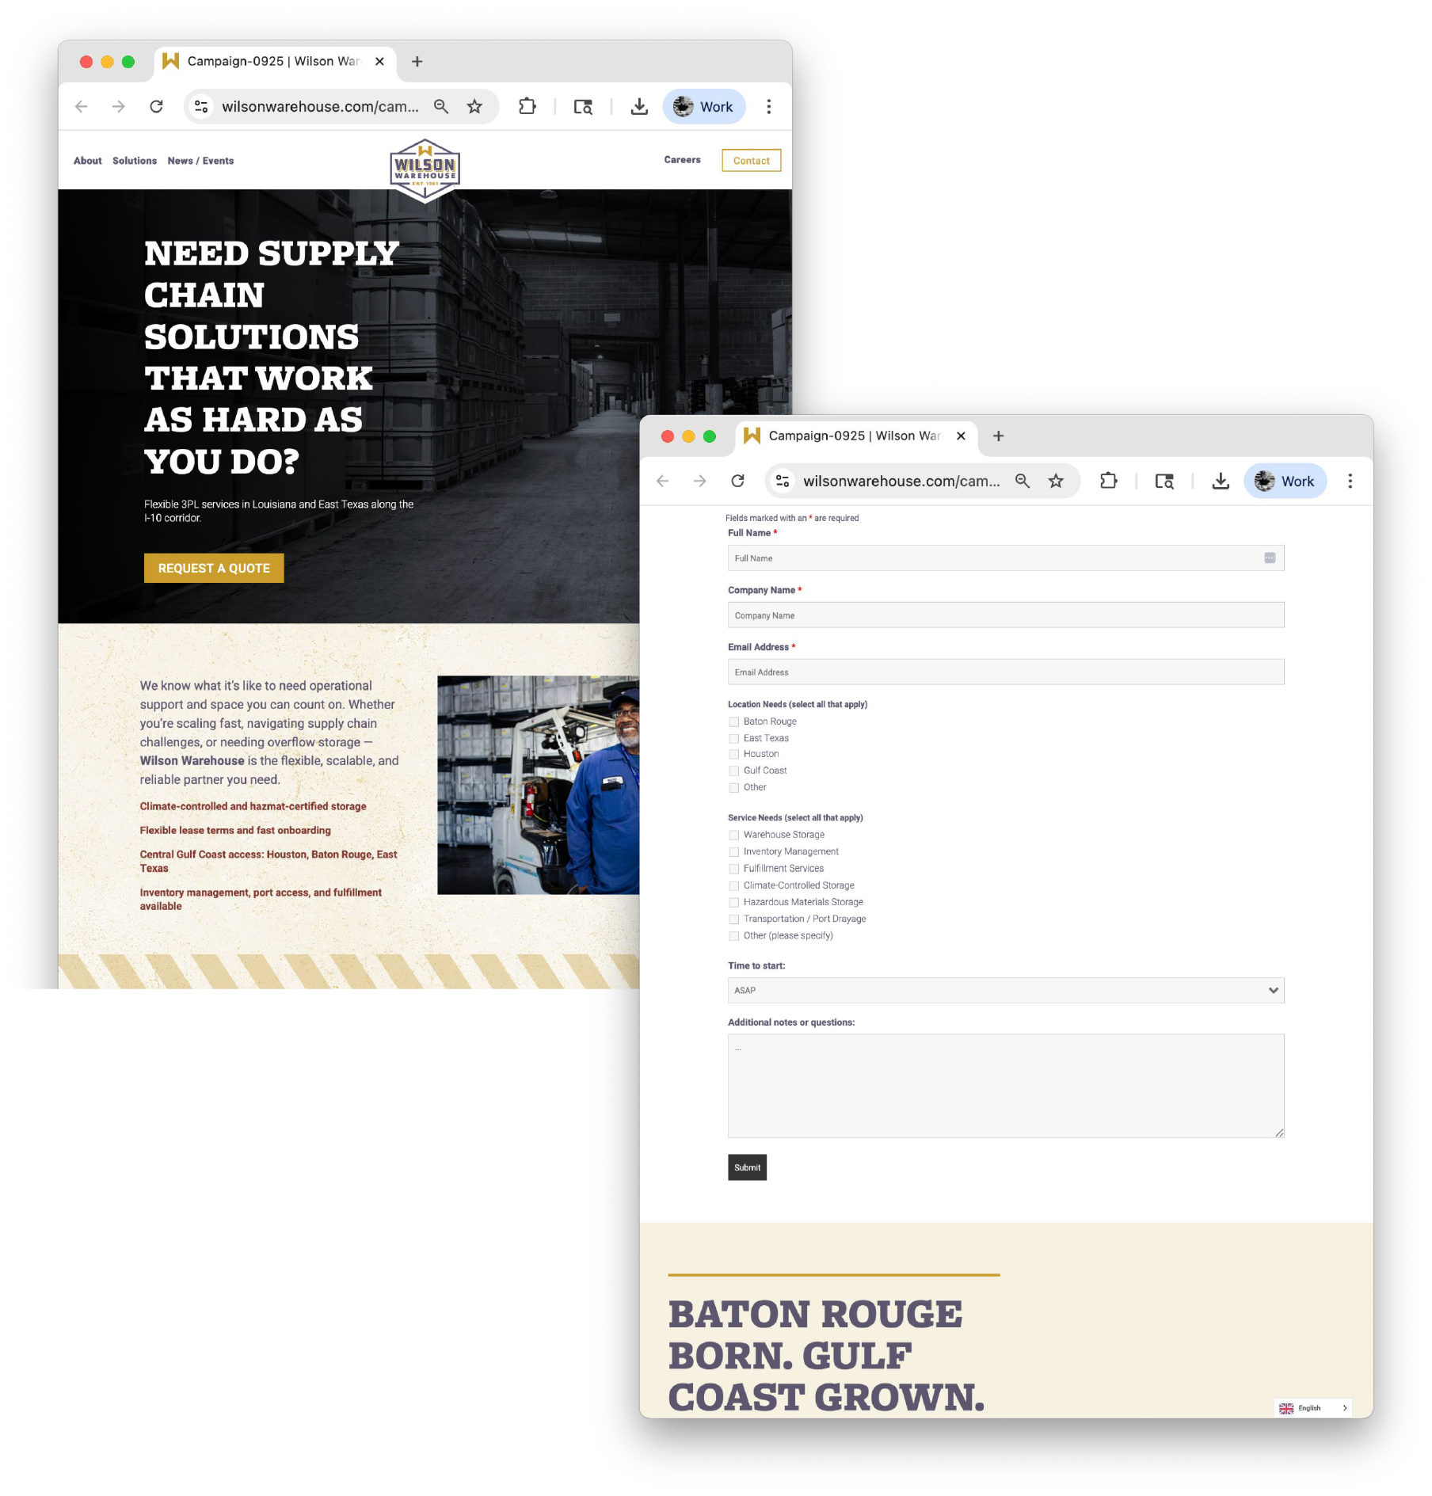This screenshot has width=1432, height=1496.
Task: Check the Climate-Controlled Storage checkbox
Action: coord(733,886)
